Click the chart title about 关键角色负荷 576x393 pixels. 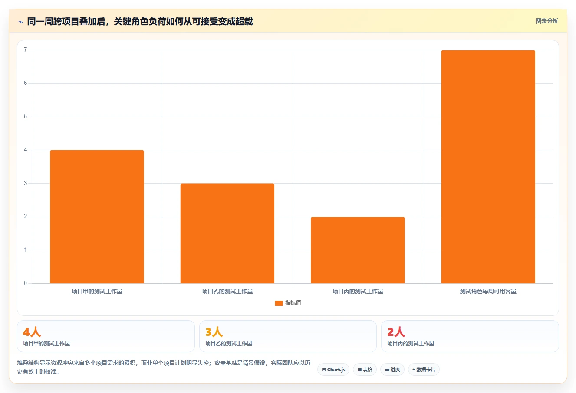140,21
